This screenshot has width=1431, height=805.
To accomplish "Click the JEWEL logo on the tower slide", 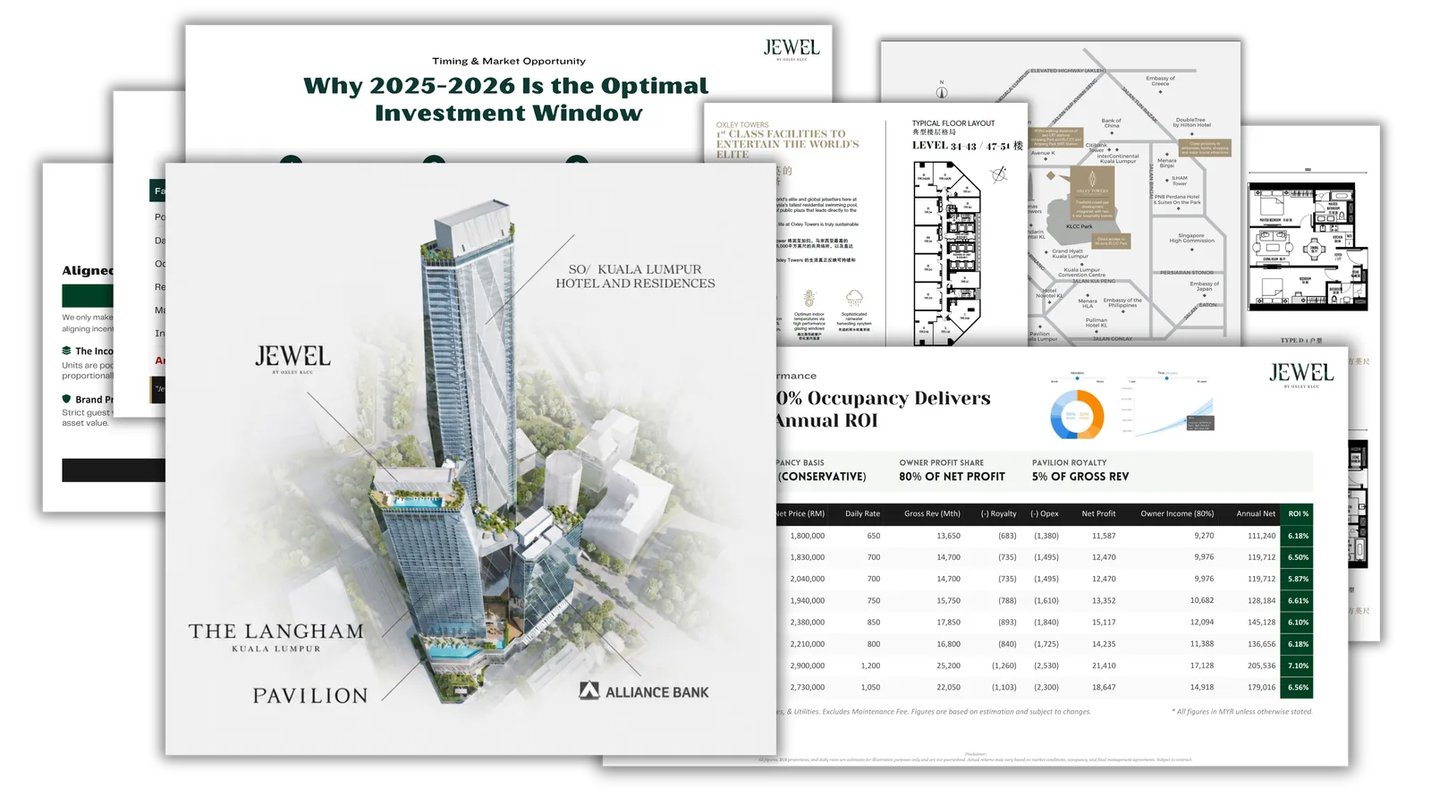I will pos(292,359).
